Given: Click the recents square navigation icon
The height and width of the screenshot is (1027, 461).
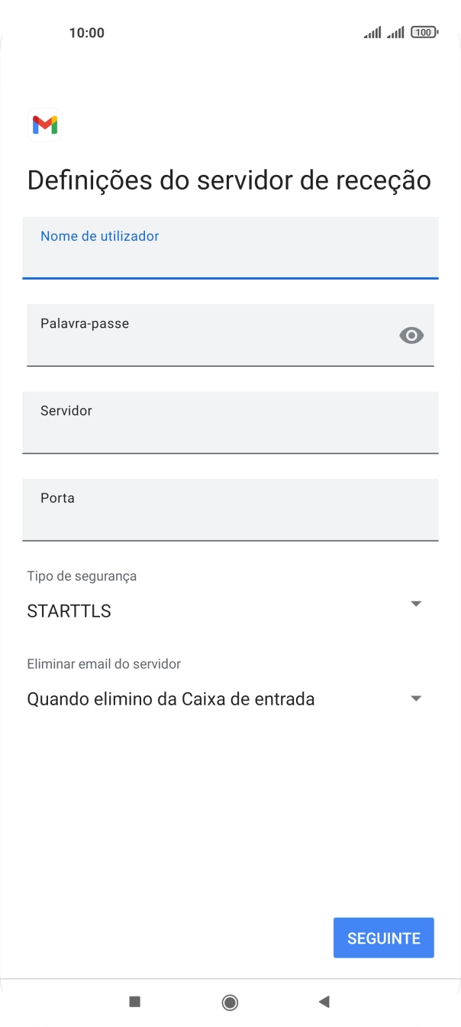Looking at the screenshot, I should [x=134, y=1001].
